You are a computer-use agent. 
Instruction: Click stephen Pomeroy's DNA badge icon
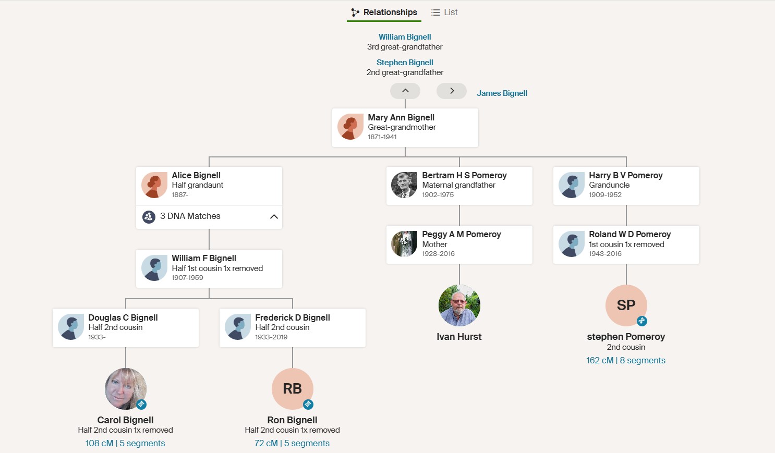(x=642, y=321)
